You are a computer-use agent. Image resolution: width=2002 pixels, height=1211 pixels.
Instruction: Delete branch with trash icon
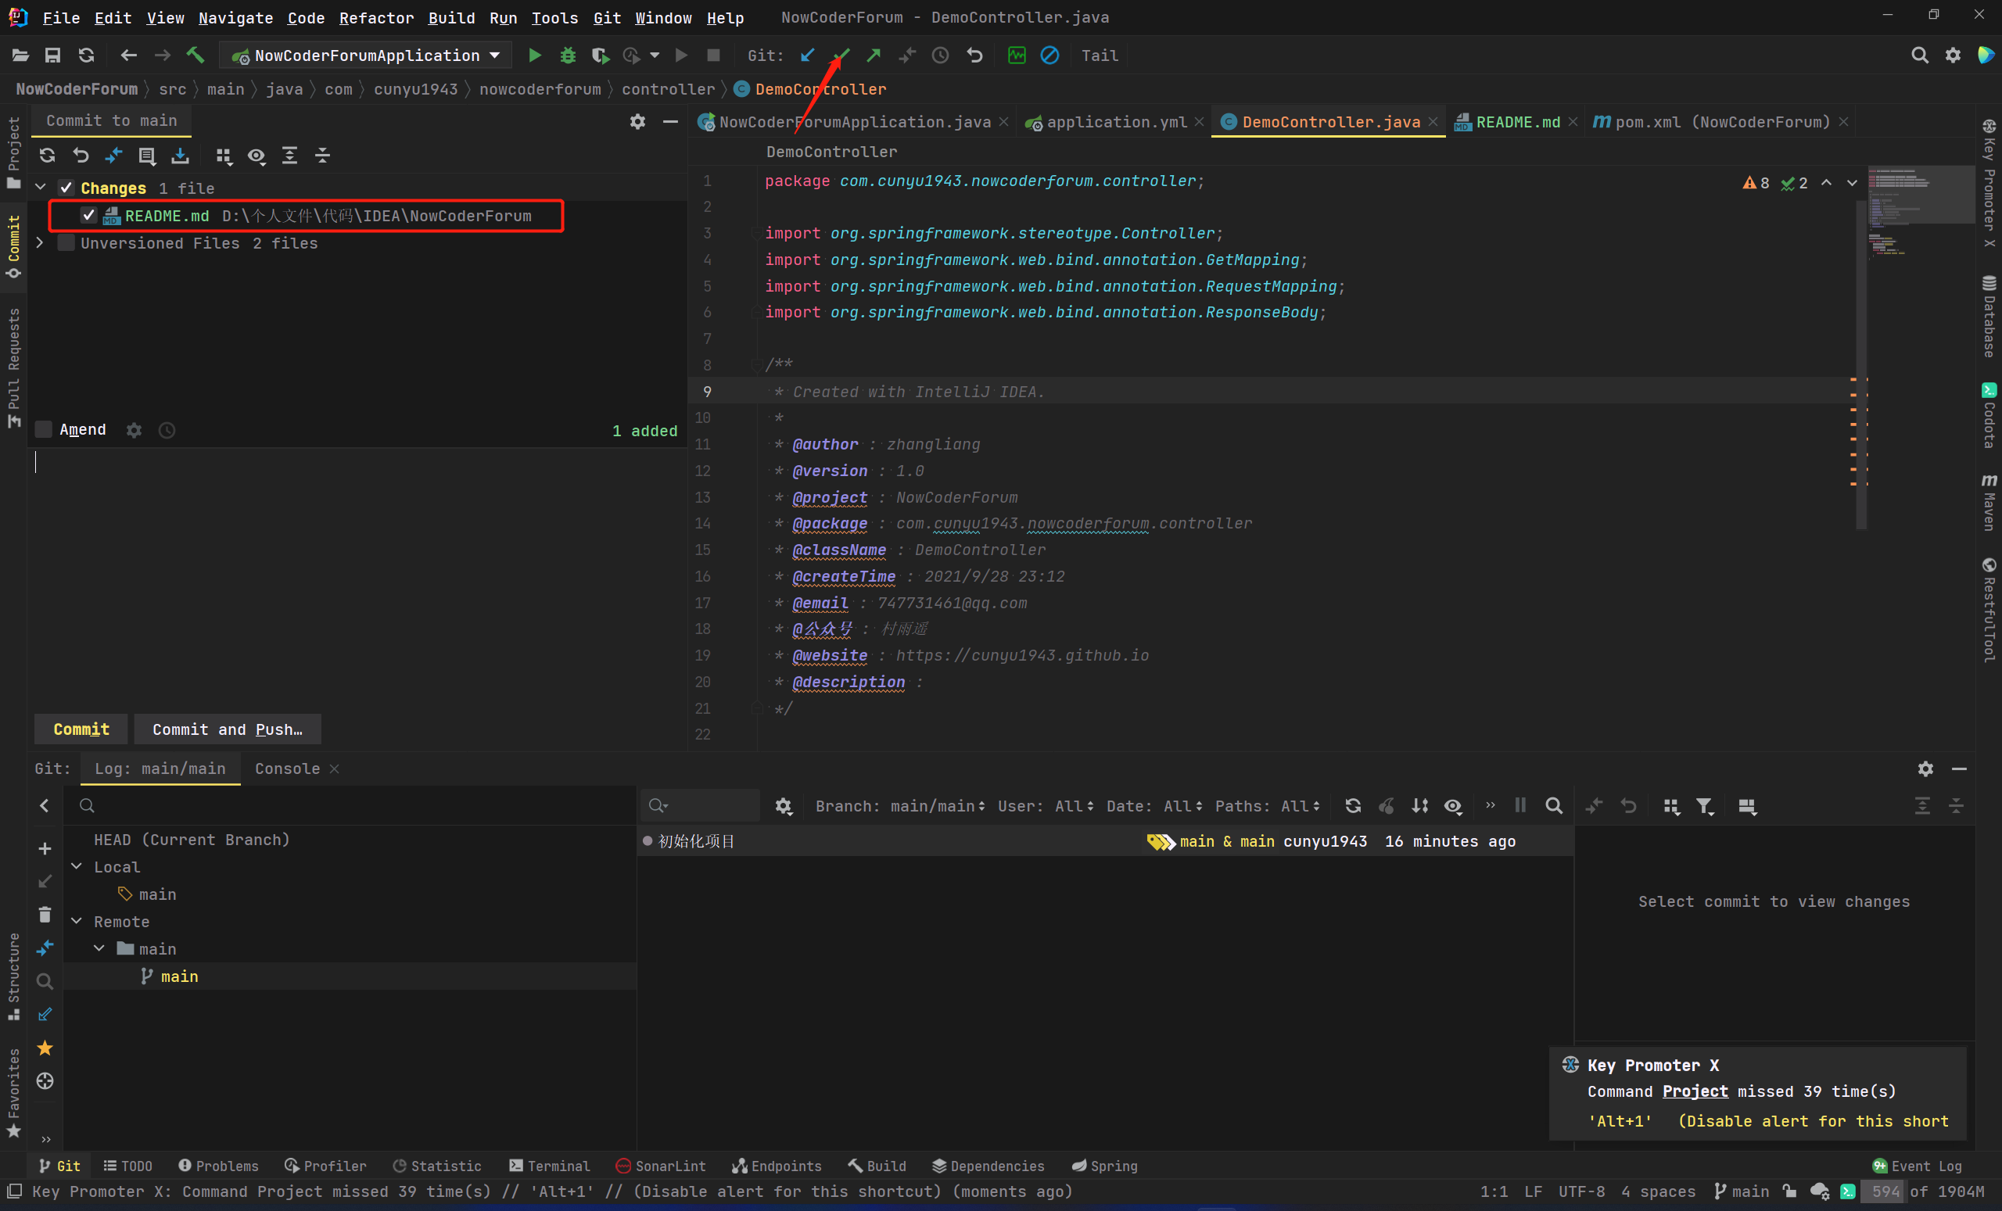click(45, 915)
